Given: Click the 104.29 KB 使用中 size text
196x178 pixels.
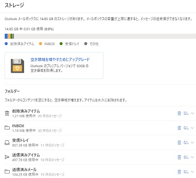Looking at the screenshot, I should (x=25, y=175).
